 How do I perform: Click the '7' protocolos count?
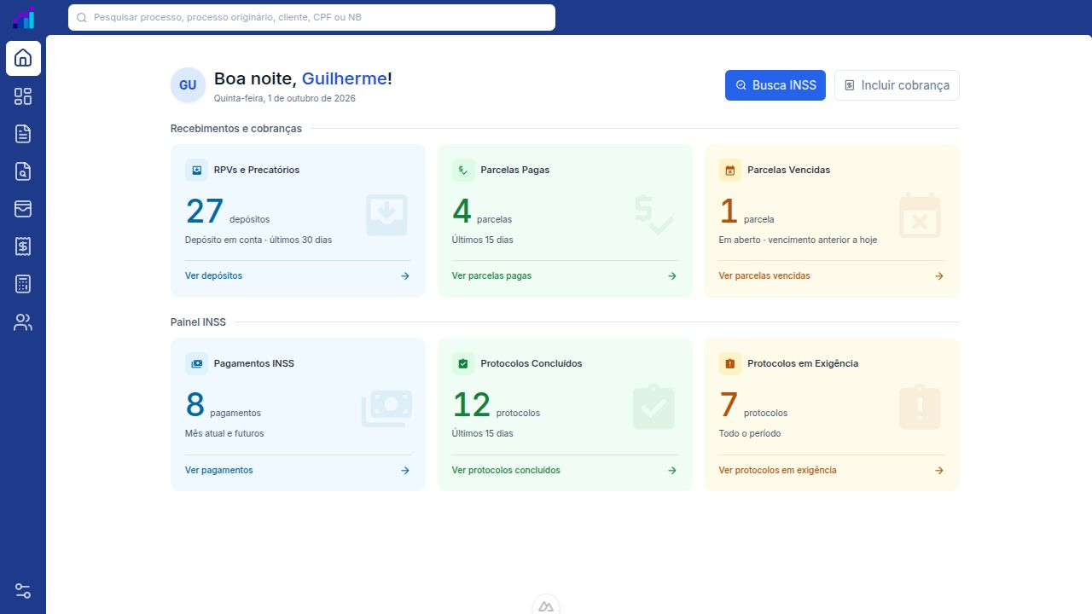729,405
